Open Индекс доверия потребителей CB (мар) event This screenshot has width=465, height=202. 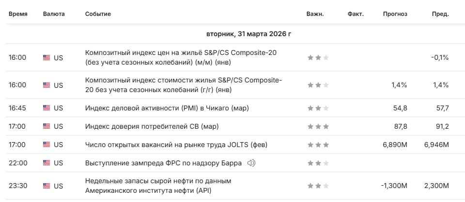(x=152, y=126)
